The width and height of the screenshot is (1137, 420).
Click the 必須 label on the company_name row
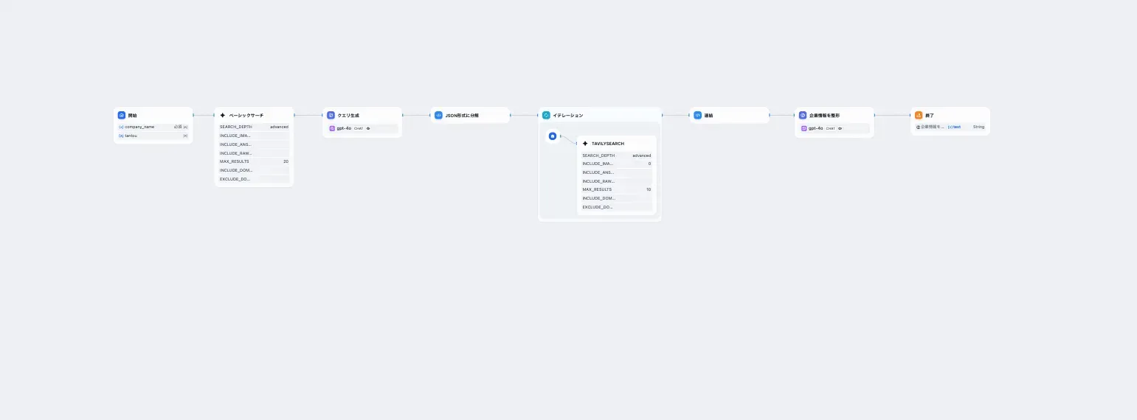pyautogui.click(x=178, y=127)
